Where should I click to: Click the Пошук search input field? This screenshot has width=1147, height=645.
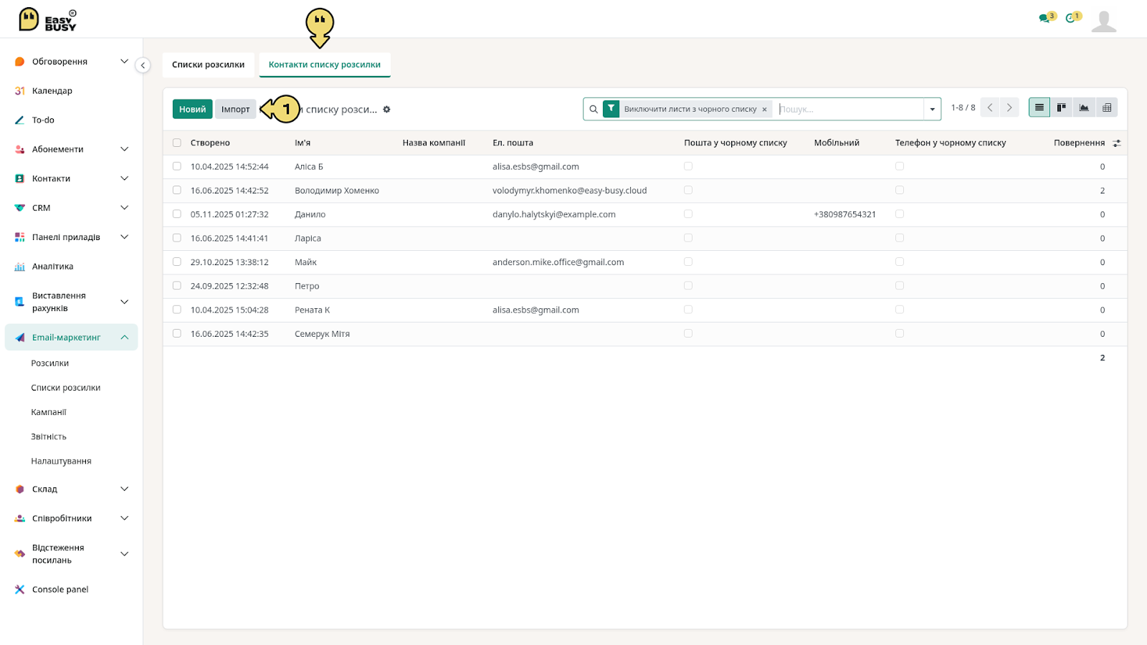849,109
